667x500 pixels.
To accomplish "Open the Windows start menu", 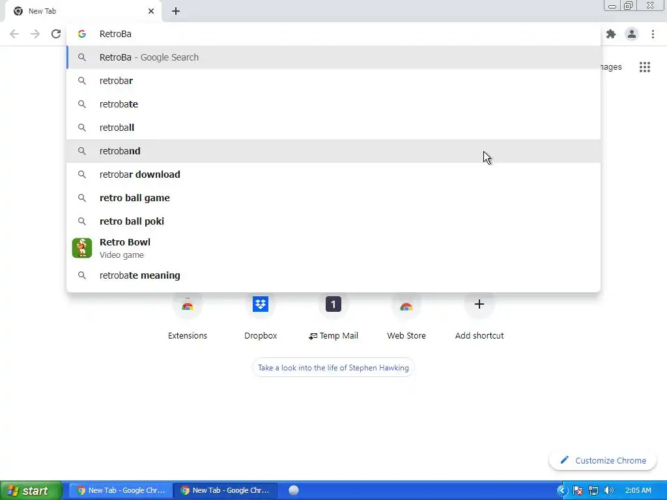I will pyautogui.click(x=31, y=491).
